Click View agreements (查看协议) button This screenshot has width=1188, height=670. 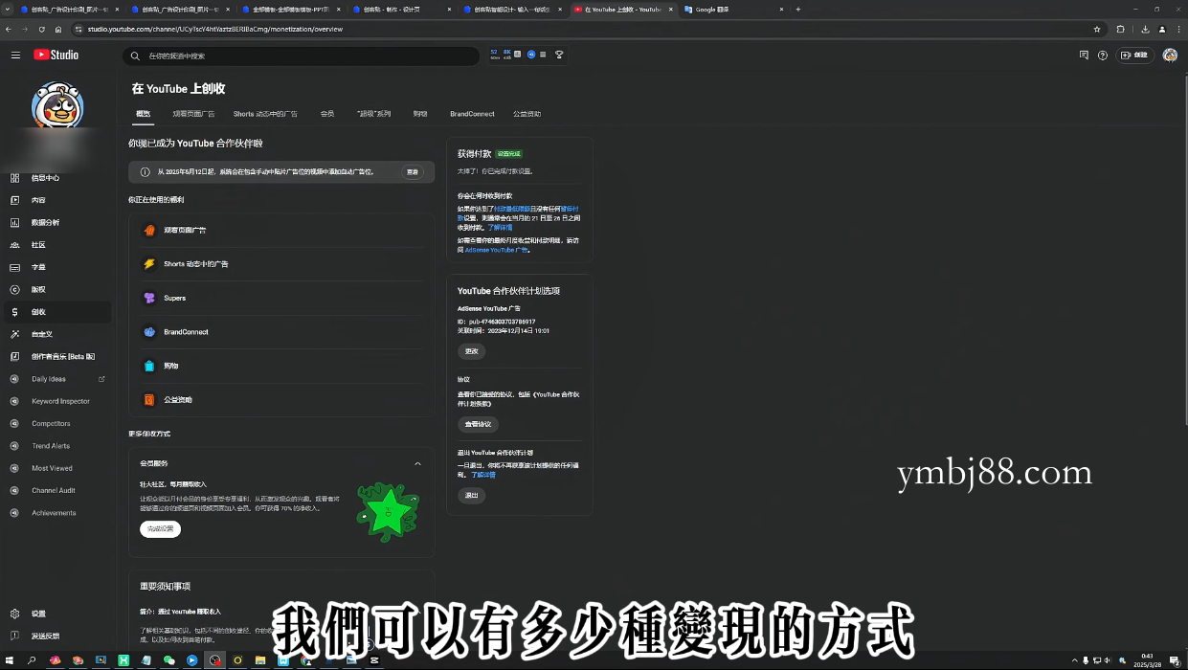pos(478,424)
